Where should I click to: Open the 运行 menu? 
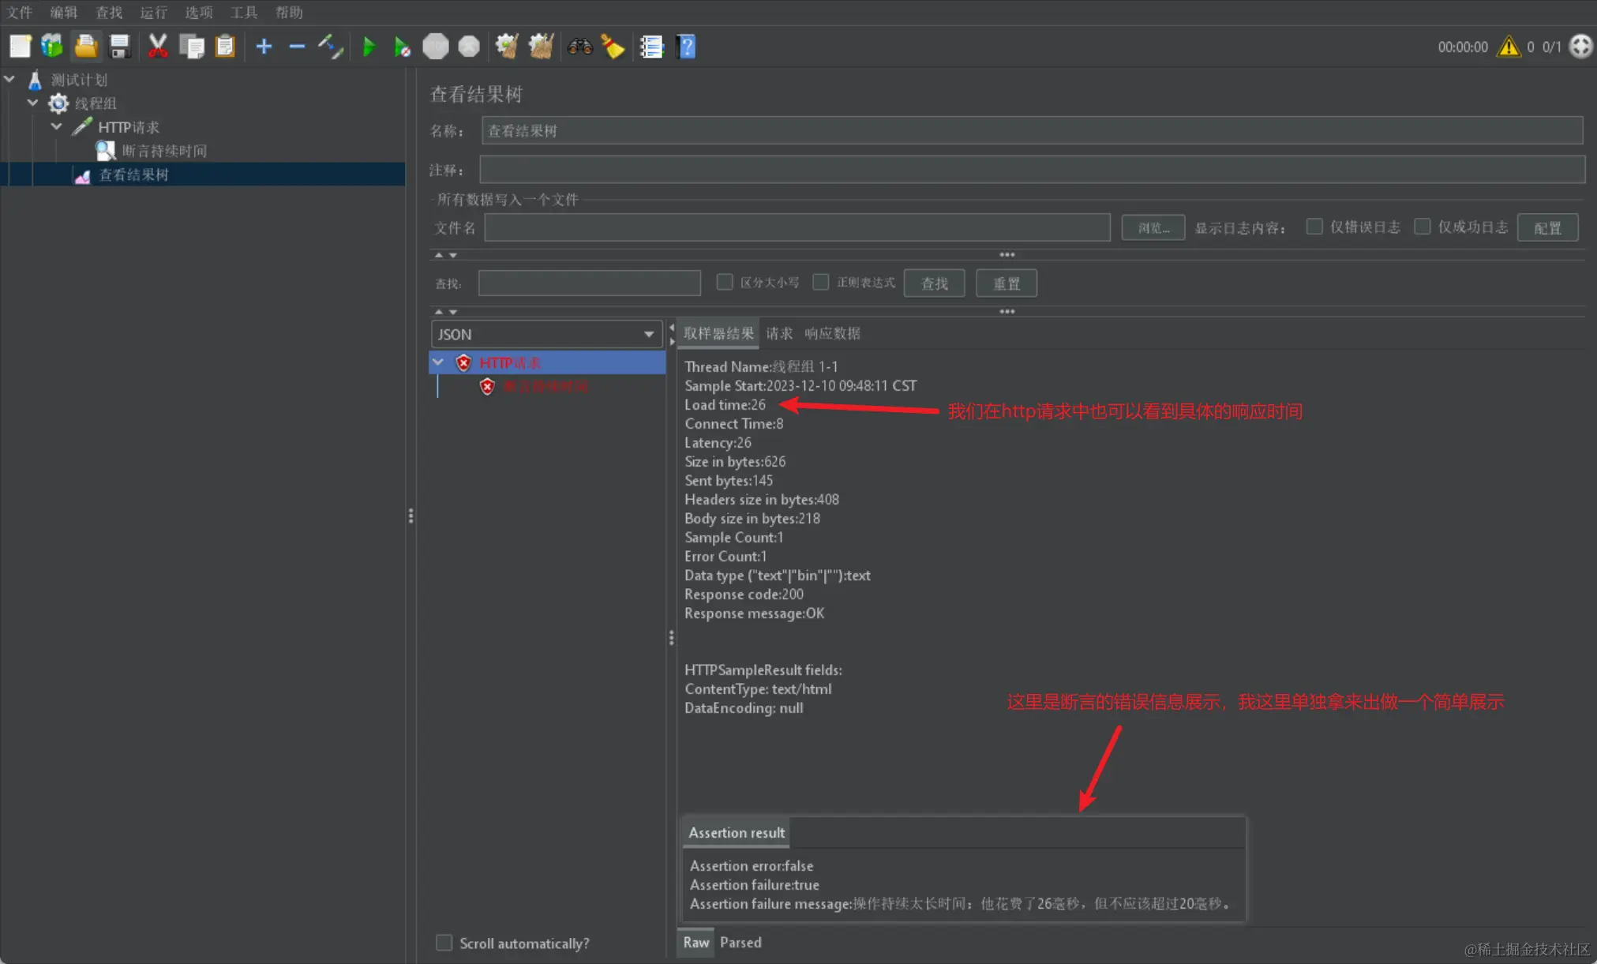point(153,12)
